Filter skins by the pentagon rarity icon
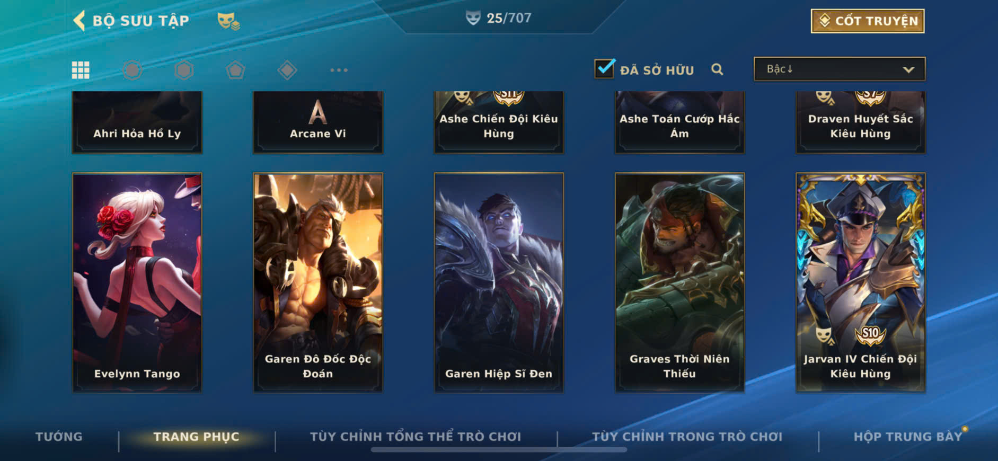Viewport: 998px width, 461px height. 235,70
